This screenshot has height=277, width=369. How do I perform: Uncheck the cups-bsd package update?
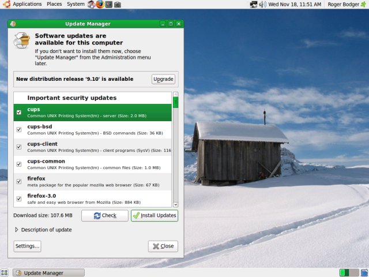pos(19,129)
